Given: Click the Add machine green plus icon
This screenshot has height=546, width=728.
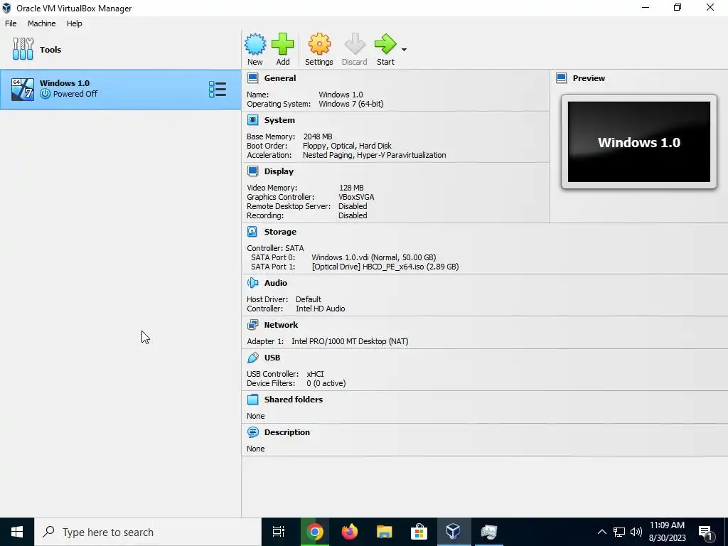Looking at the screenshot, I should (283, 44).
